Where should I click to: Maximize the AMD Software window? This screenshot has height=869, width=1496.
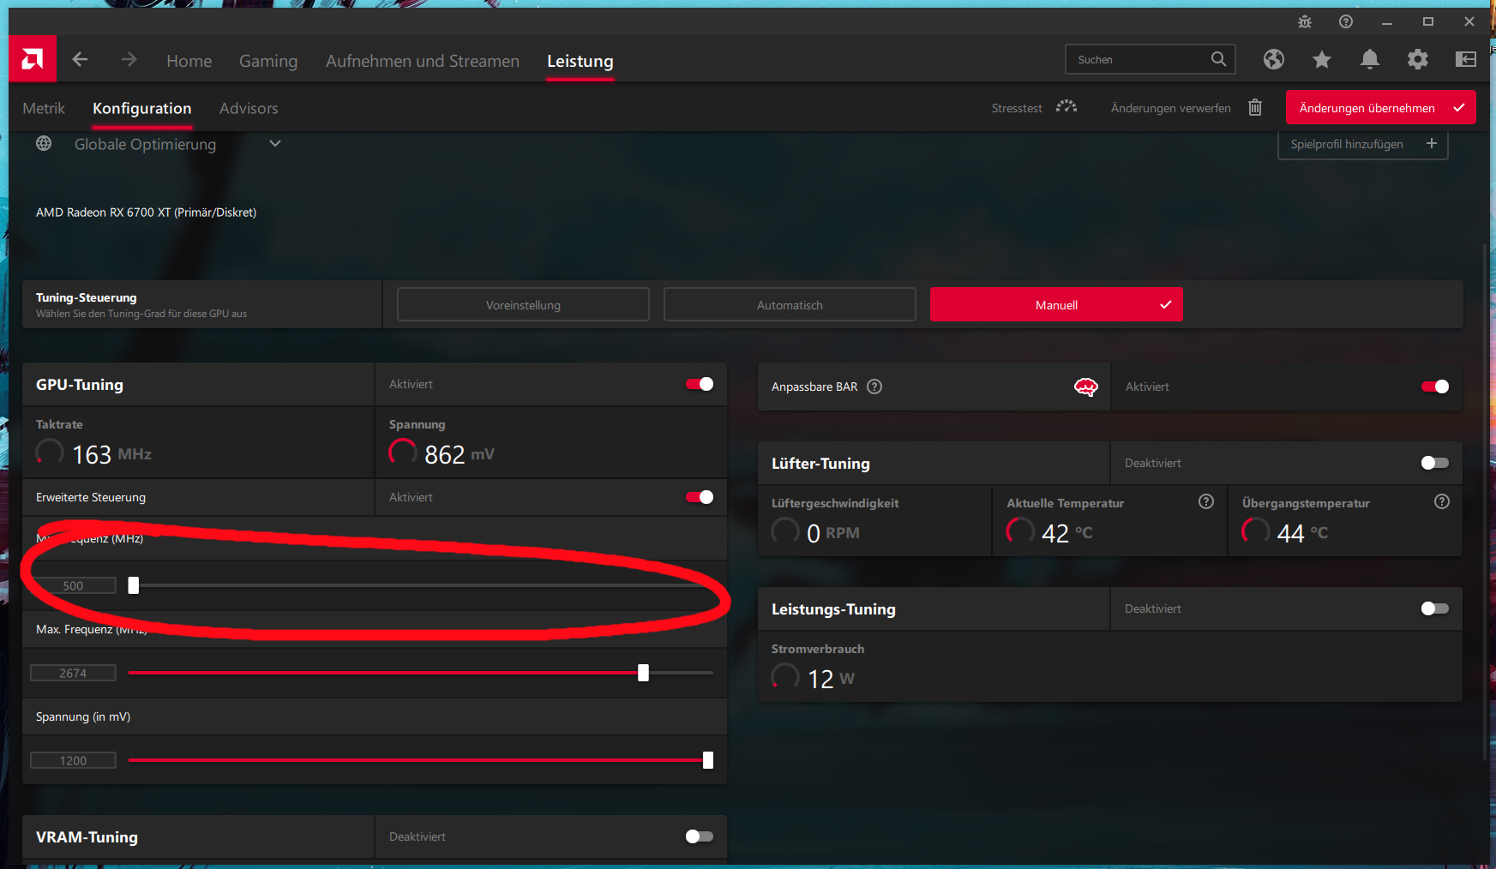(1428, 21)
